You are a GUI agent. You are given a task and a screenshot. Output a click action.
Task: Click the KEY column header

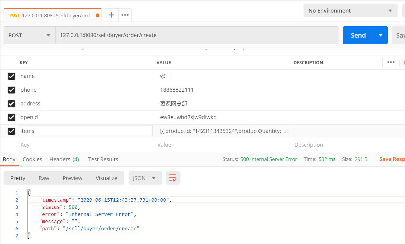24,62
